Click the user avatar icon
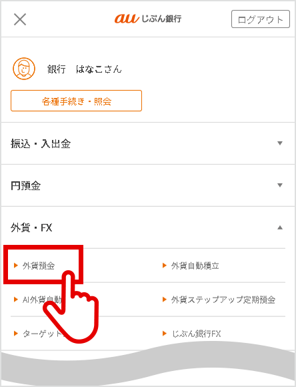 pos(24,69)
